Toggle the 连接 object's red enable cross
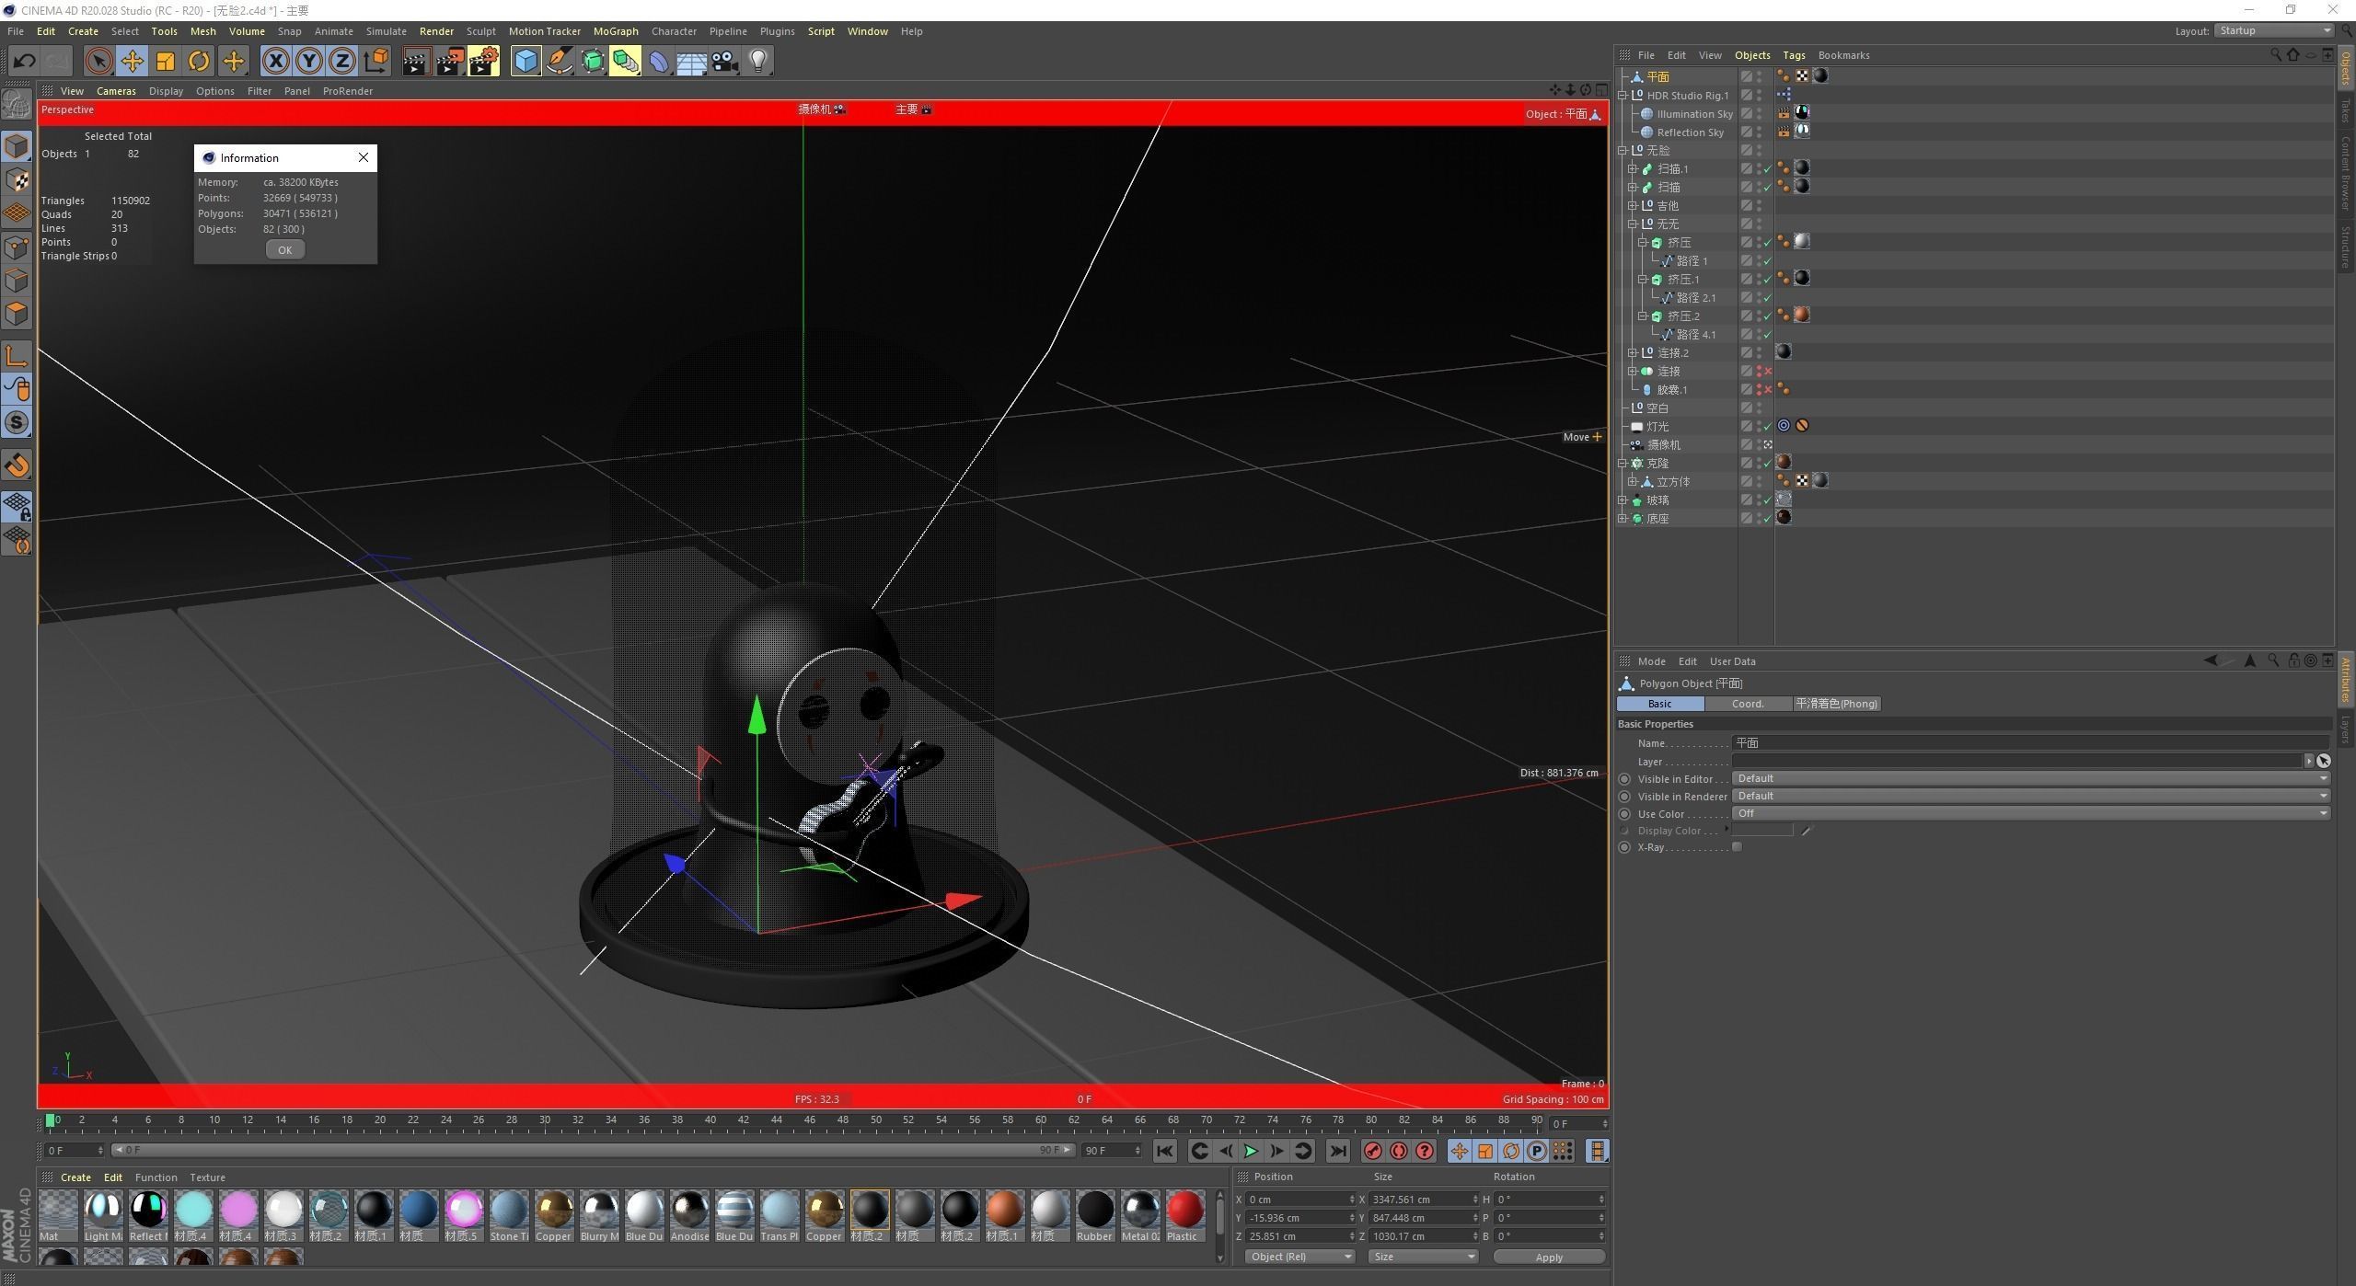This screenshot has width=2356, height=1286. click(x=1768, y=372)
